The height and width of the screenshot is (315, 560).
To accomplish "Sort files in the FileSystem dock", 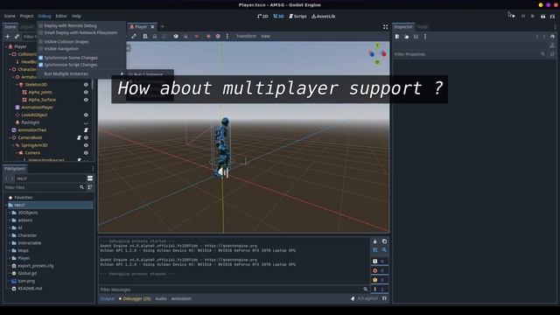I will pyautogui.click(x=90, y=187).
